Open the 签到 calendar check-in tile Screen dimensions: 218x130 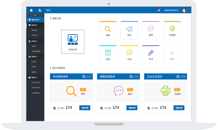tap(108, 54)
